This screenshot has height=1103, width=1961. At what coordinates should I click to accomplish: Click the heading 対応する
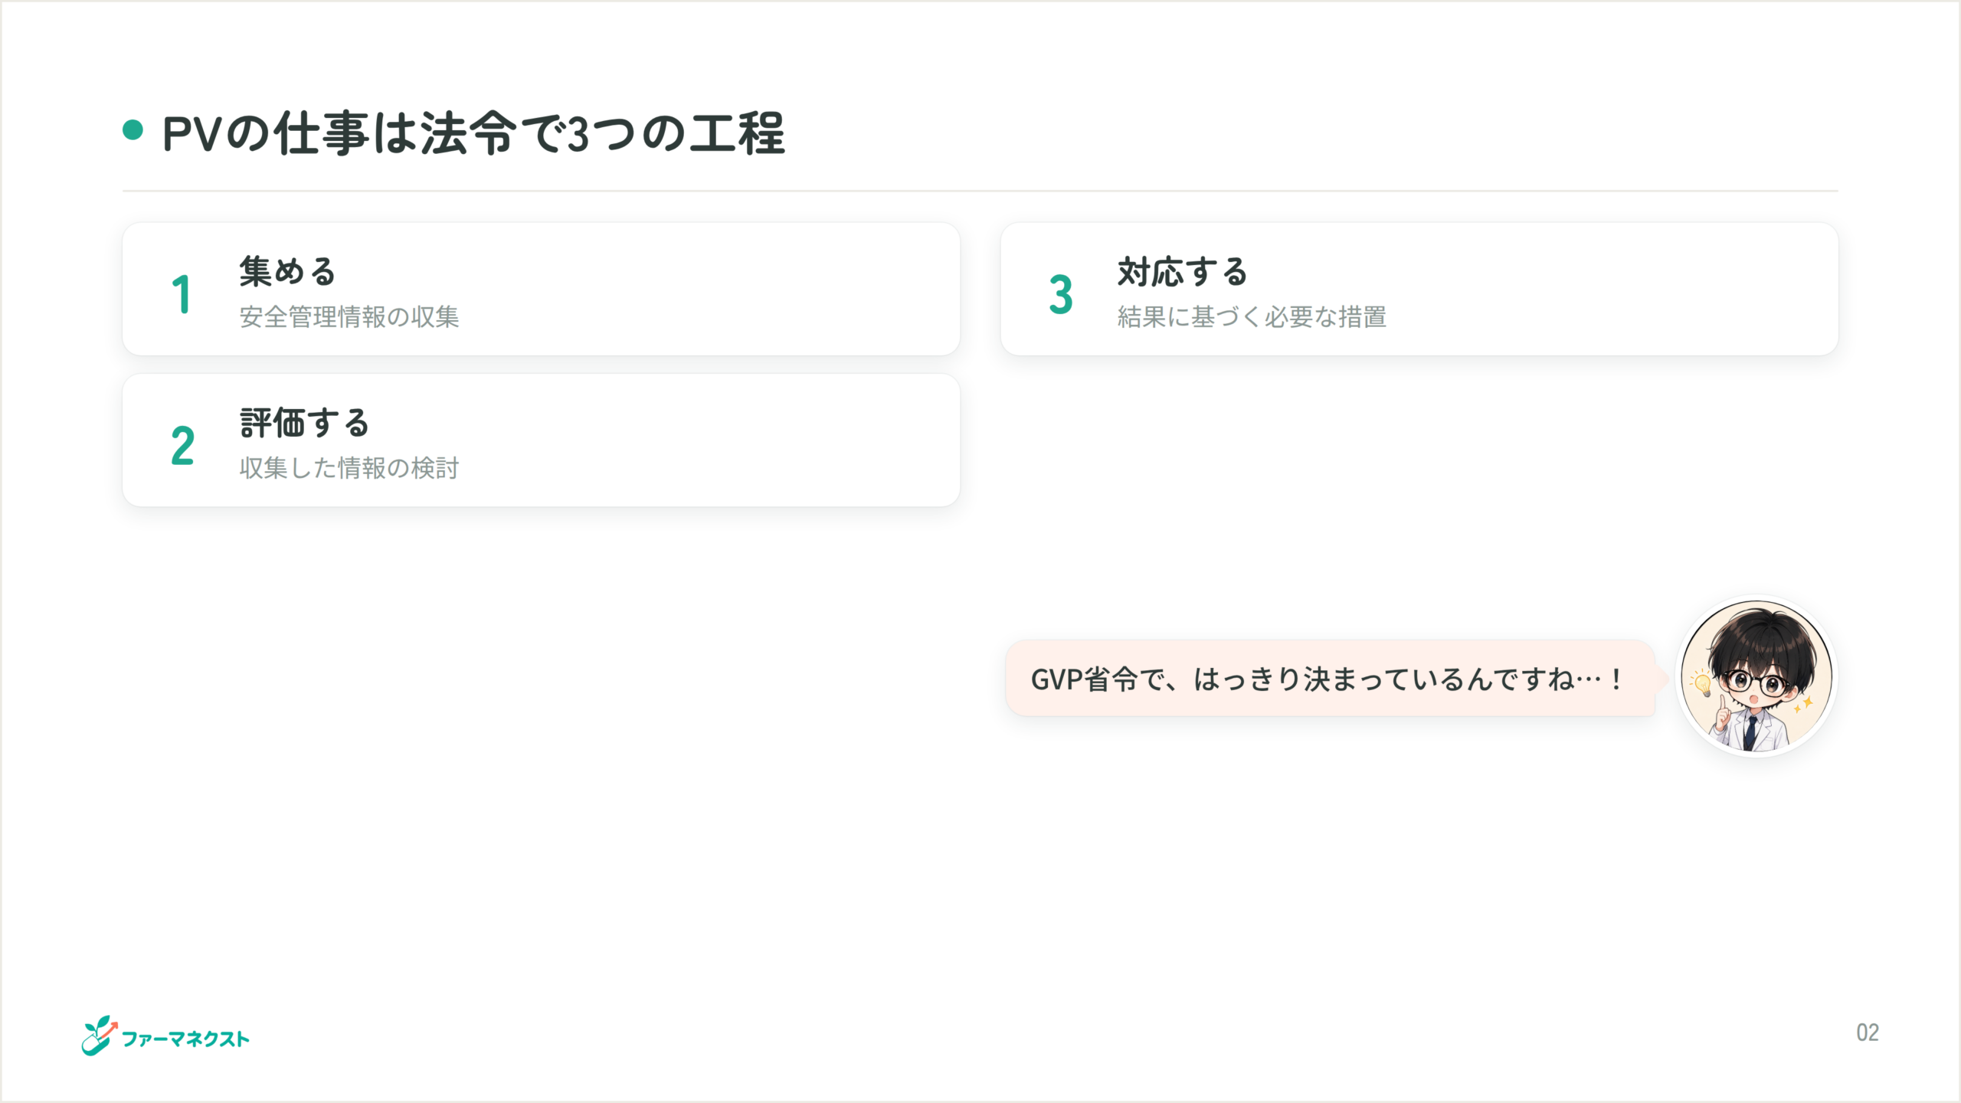(x=1183, y=271)
